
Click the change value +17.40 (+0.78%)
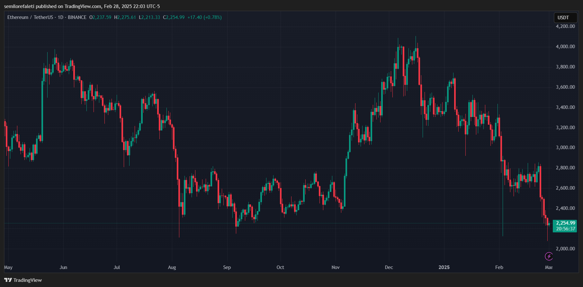coord(204,17)
